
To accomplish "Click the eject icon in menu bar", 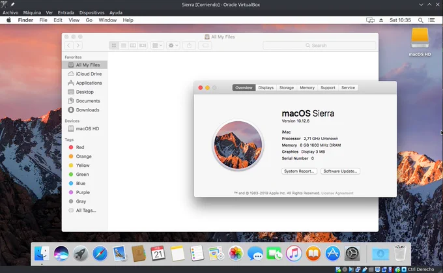I will click(381, 20).
